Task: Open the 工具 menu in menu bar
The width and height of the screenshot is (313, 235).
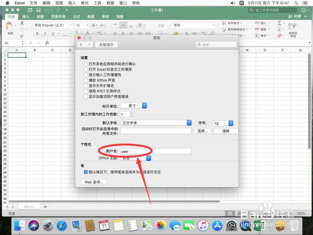Action: pos(97,3)
